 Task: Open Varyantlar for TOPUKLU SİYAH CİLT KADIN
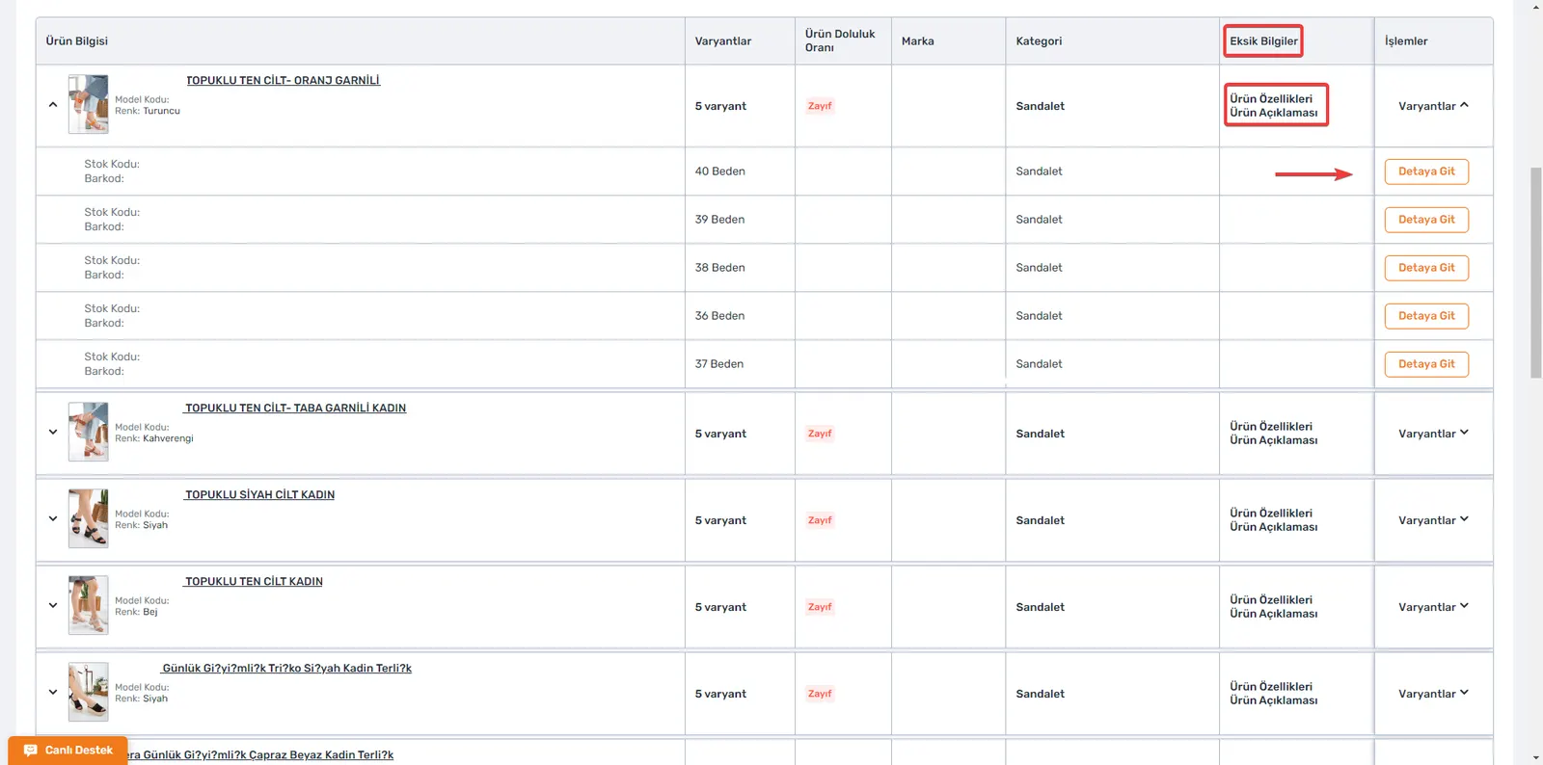tap(1433, 520)
